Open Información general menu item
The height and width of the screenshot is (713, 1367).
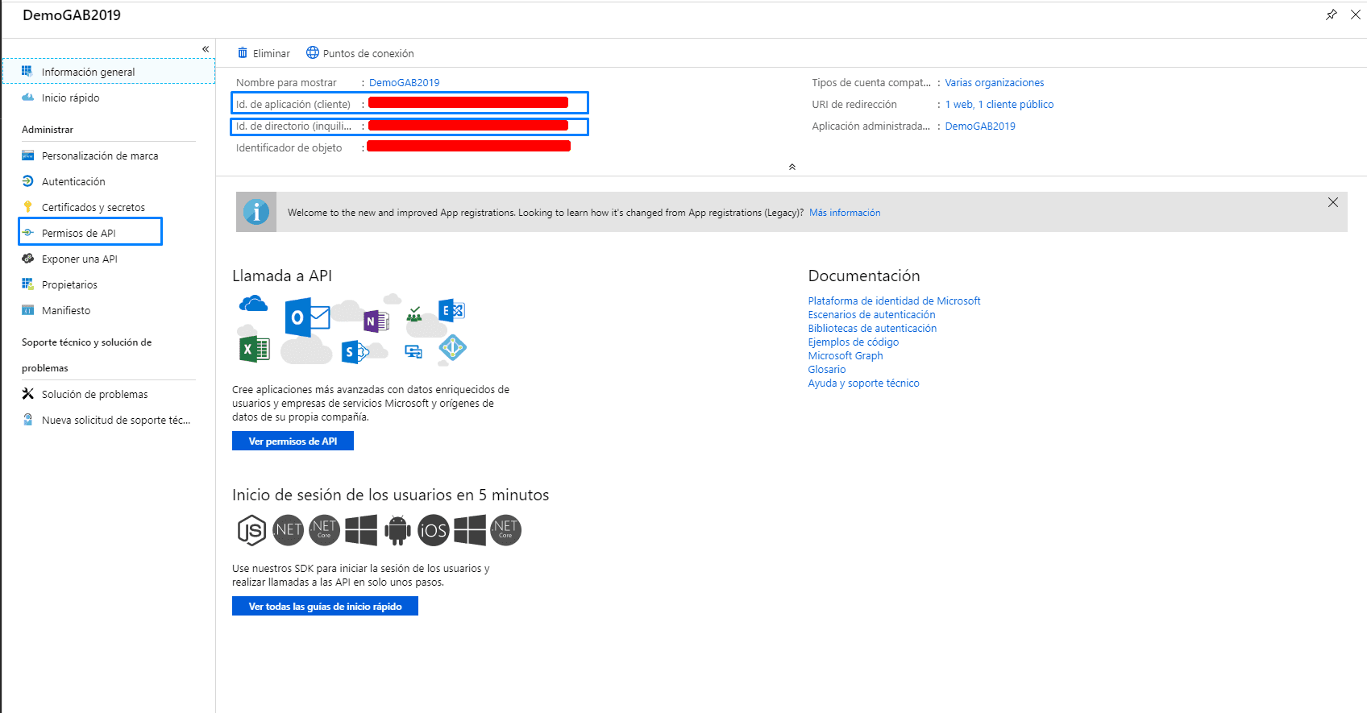click(x=109, y=71)
